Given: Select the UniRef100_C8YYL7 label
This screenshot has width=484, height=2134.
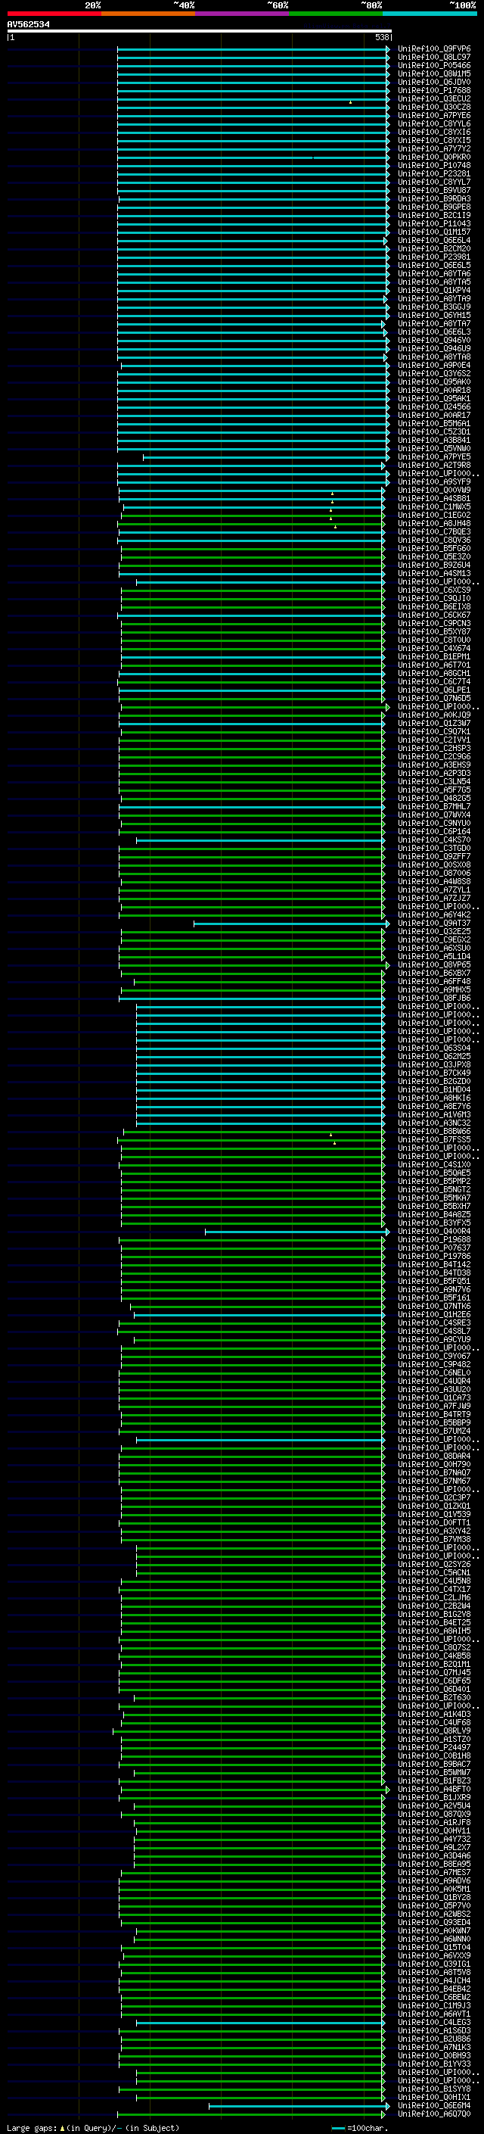Looking at the screenshot, I should click(x=433, y=182).
